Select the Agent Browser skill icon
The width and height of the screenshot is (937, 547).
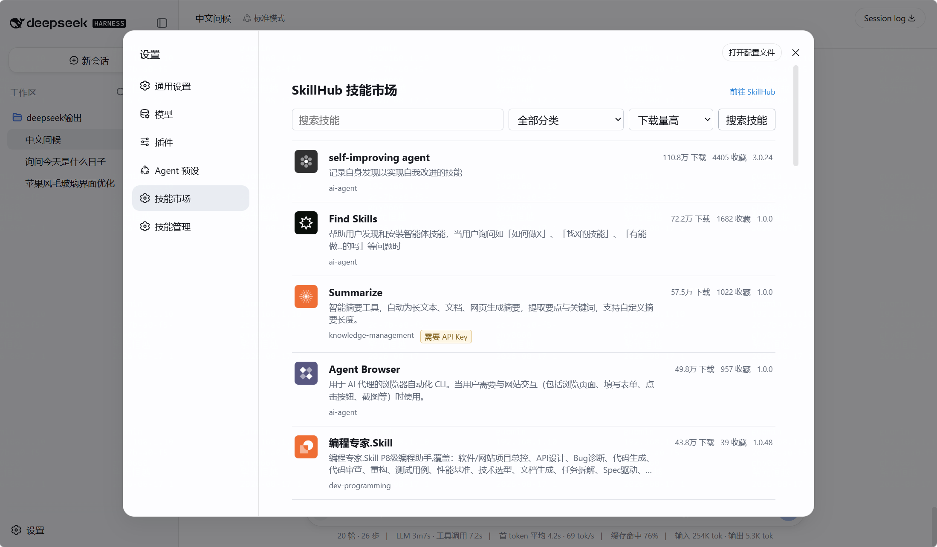click(306, 373)
